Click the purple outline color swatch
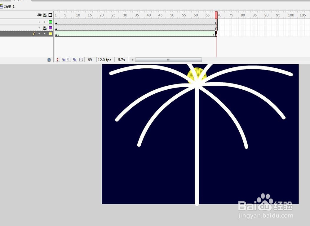Screen dimensions: 310x226 (x=51, y=28)
